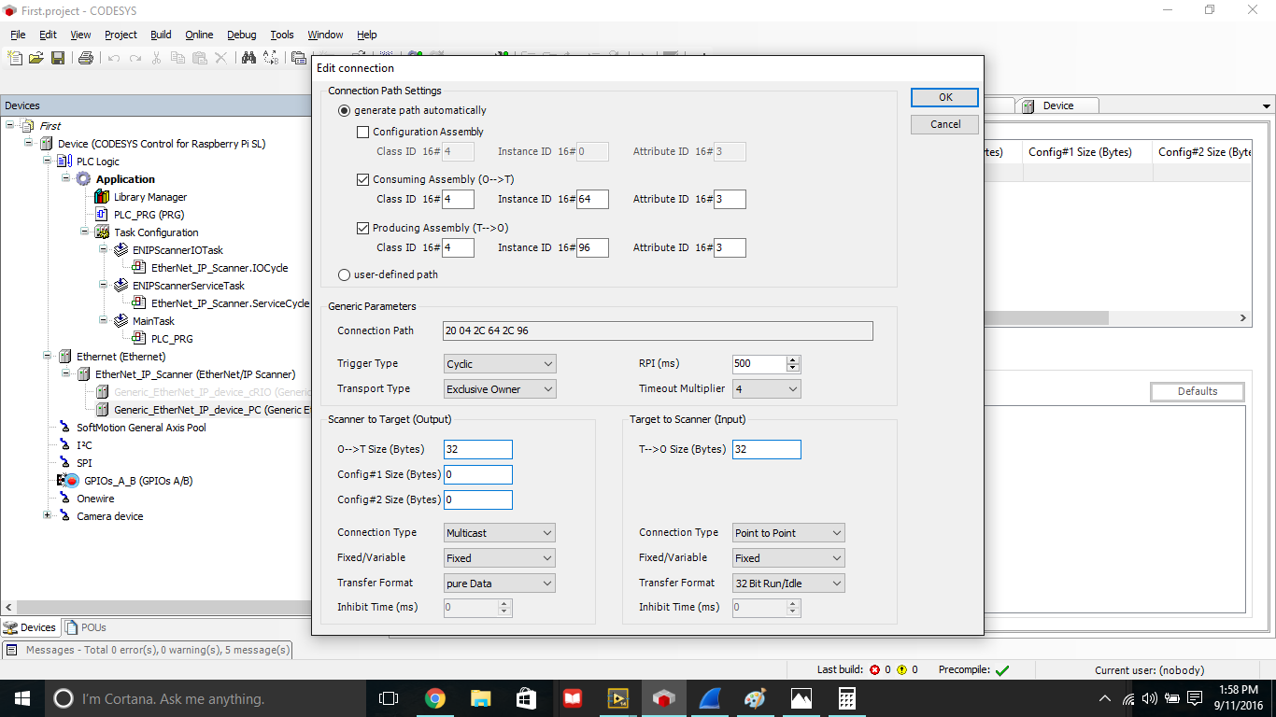The width and height of the screenshot is (1276, 717).
Task: Click the Redo arrow icon
Action: 135,58
